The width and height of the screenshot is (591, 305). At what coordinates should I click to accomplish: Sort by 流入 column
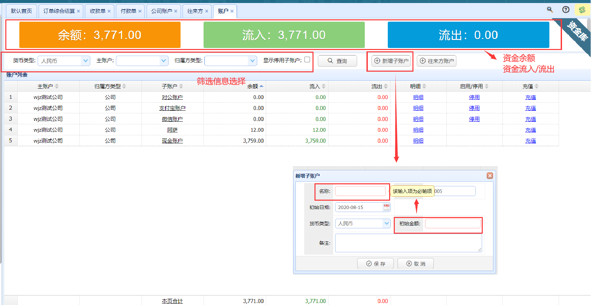(x=297, y=86)
